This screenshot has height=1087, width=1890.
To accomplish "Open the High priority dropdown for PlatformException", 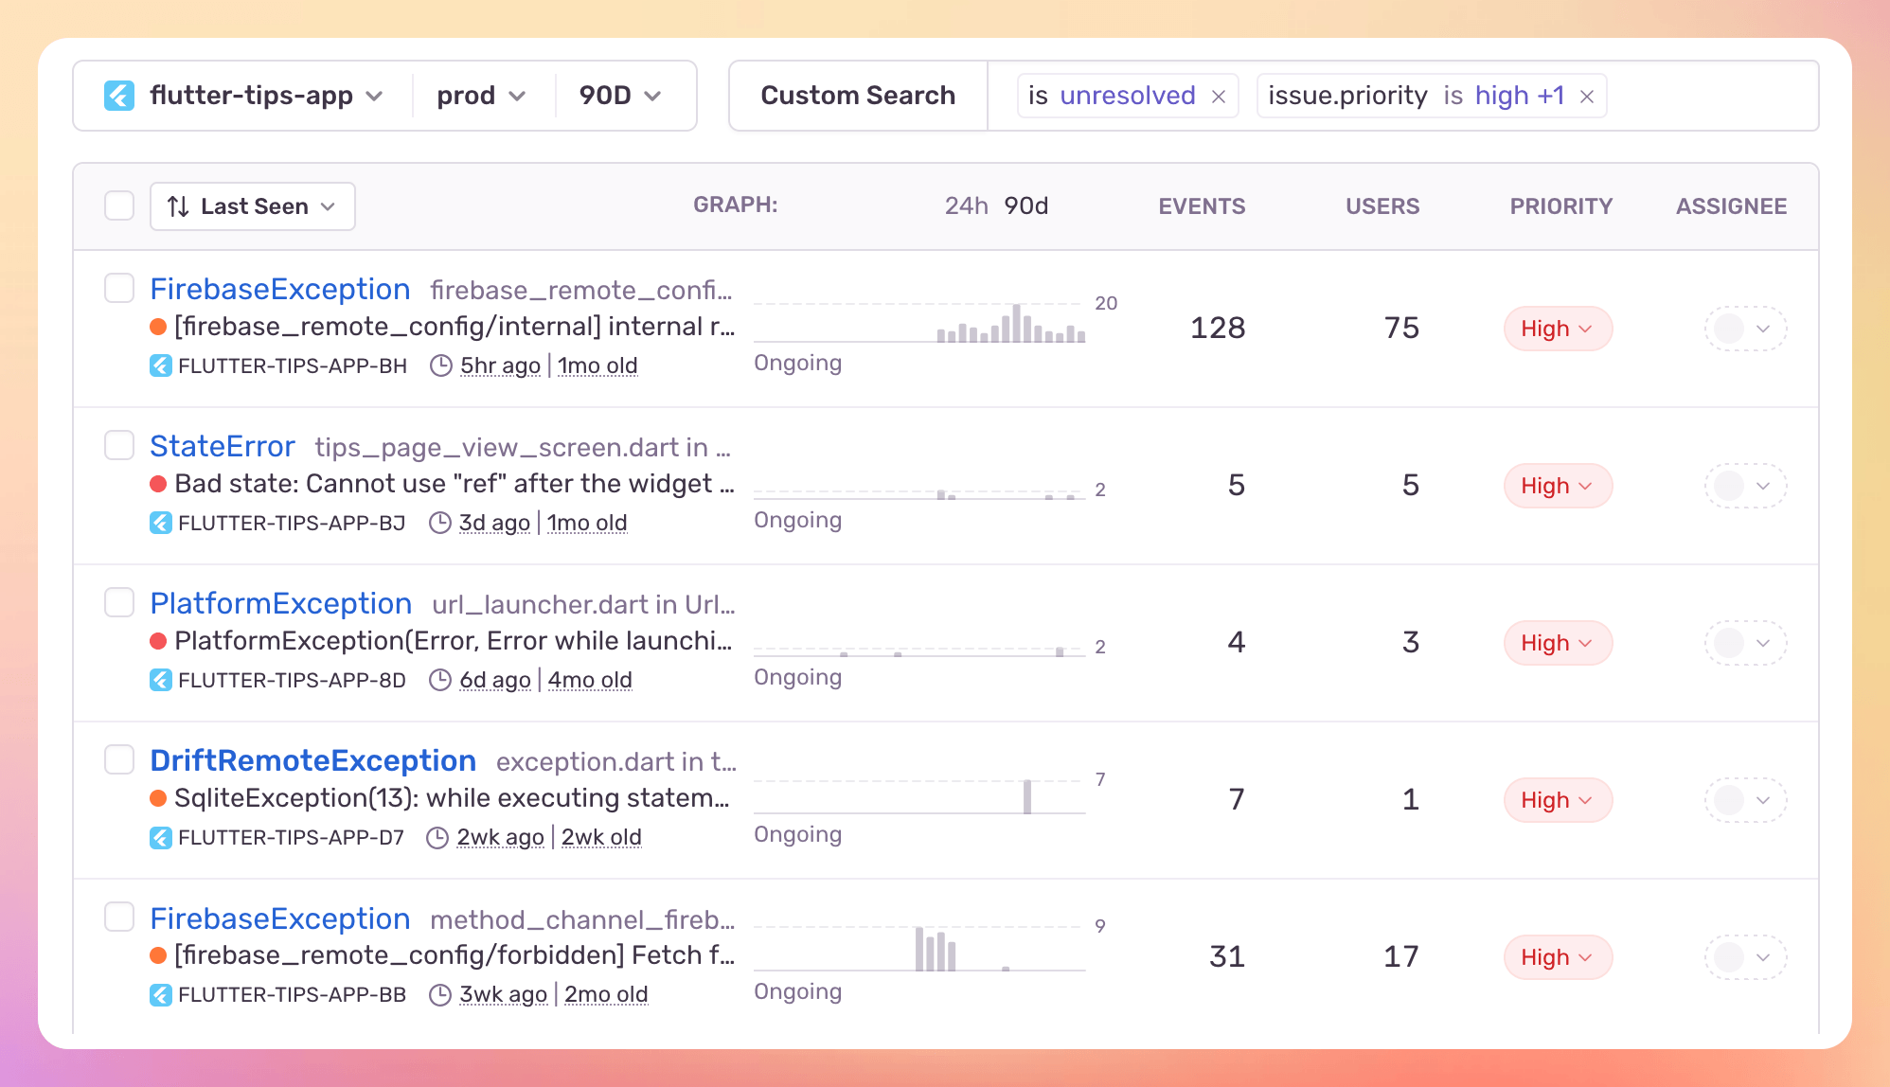I will [1558, 643].
